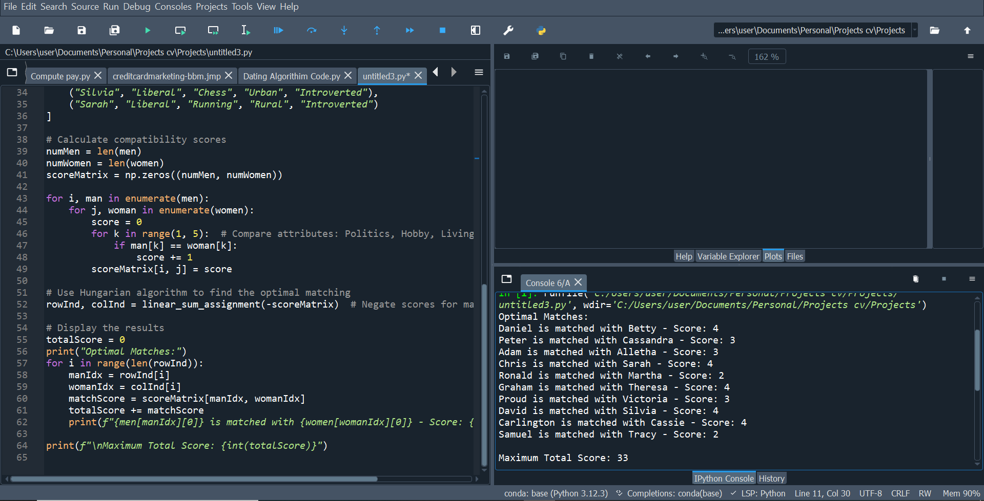Image resolution: width=984 pixels, height=501 pixels.
Task: Close Console 6/A tab
Action: click(578, 282)
